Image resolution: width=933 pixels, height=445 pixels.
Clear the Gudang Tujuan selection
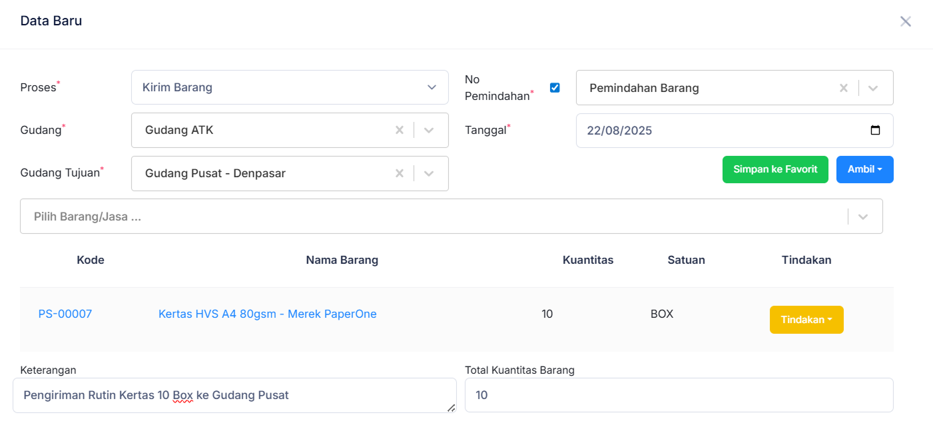coord(400,173)
